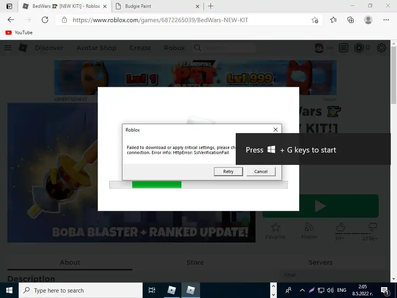397x298 pixels.
Task: Click the Windows taskbar search box
Action: click(81, 290)
